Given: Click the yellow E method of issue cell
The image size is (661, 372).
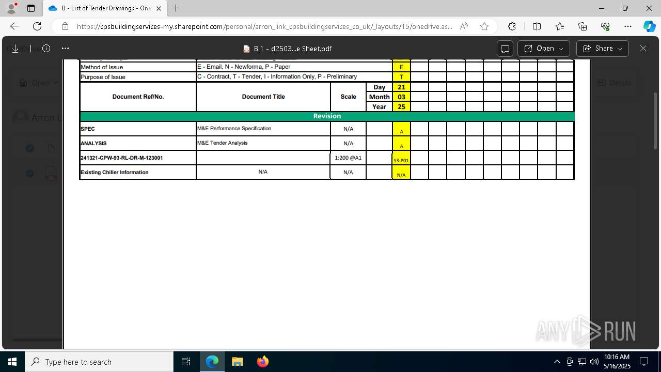Looking at the screenshot, I should 401,67.
